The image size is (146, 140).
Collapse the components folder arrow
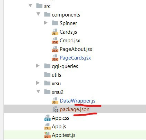coord(38,14)
